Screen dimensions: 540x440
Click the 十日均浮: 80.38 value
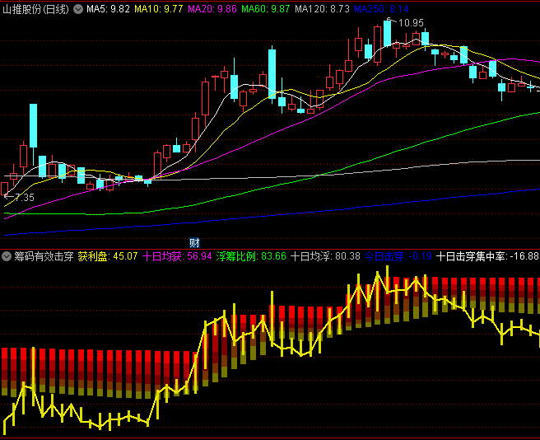pyautogui.click(x=325, y=256)
